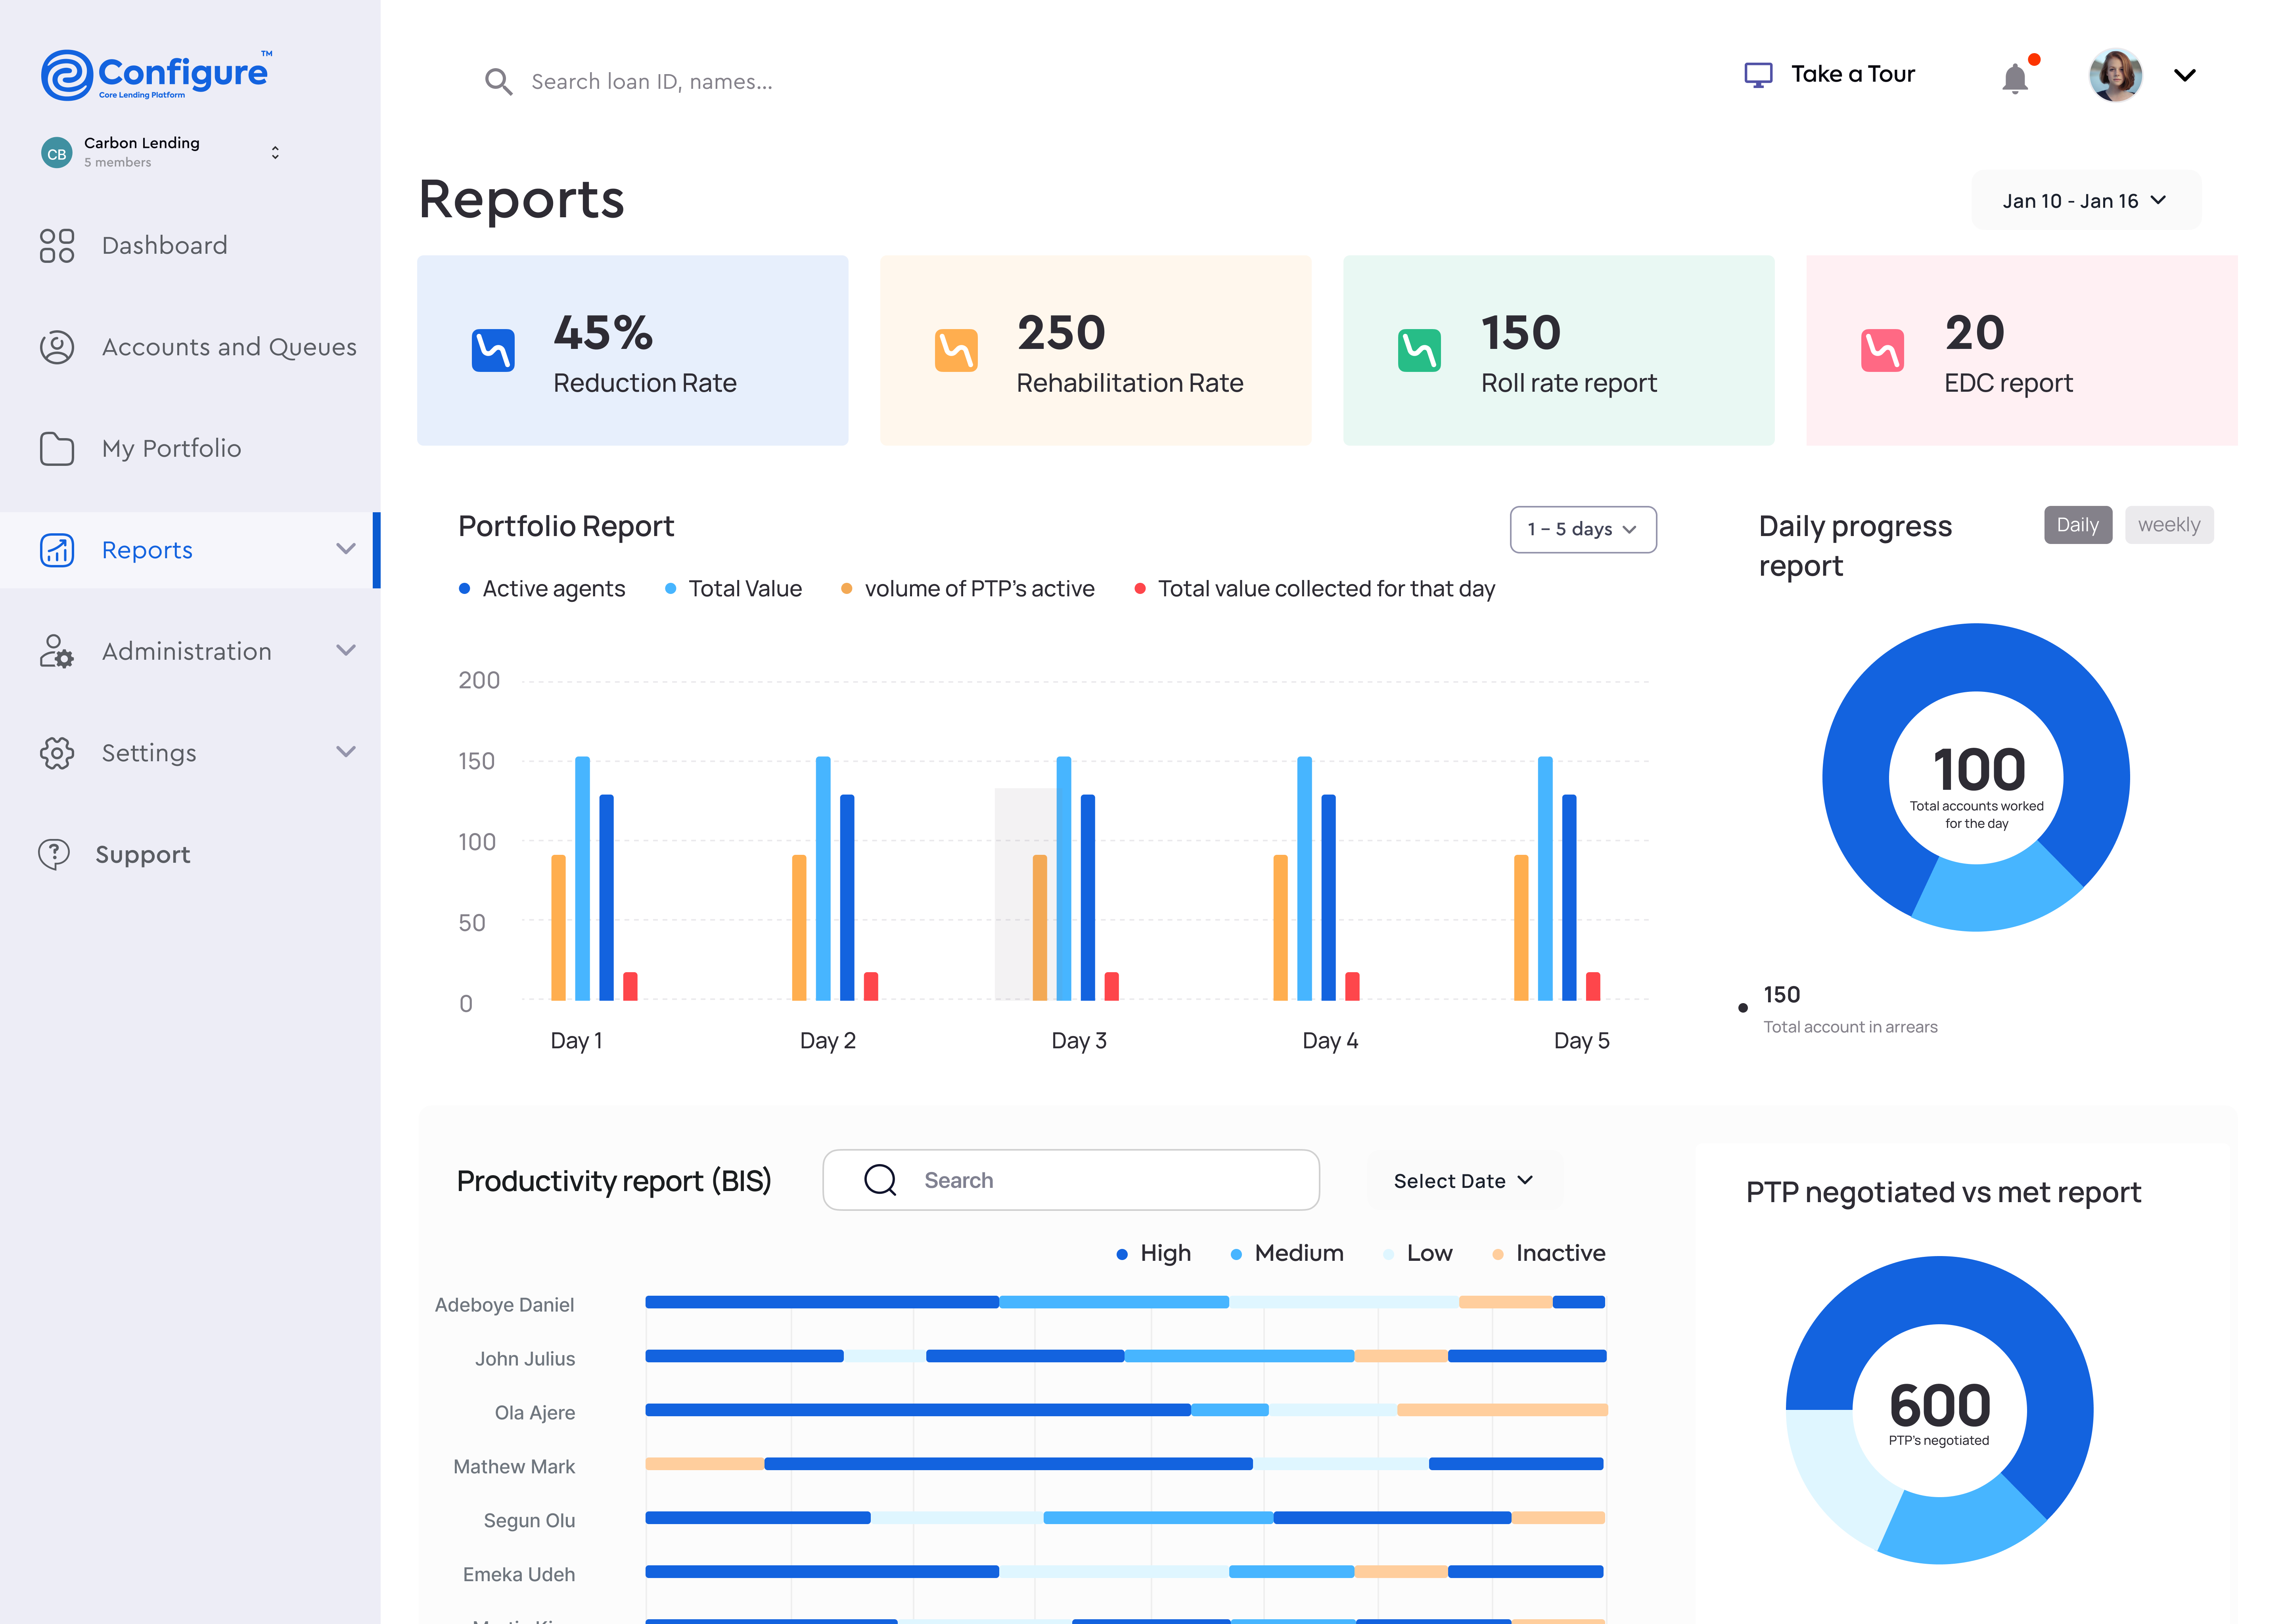This screenshot has height=1624, width=2284.
Task: Click the Day 5 red bar
Action: pyautogui.click(x=1593, y=986)
